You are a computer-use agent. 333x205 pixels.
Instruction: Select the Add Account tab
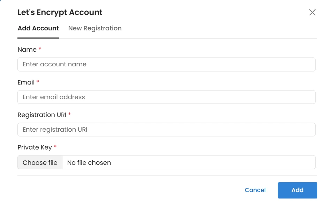38,28
